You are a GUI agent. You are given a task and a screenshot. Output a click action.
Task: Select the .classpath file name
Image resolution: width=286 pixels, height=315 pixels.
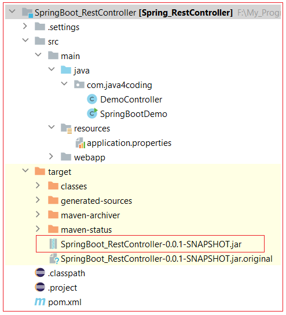coord(67,273)
